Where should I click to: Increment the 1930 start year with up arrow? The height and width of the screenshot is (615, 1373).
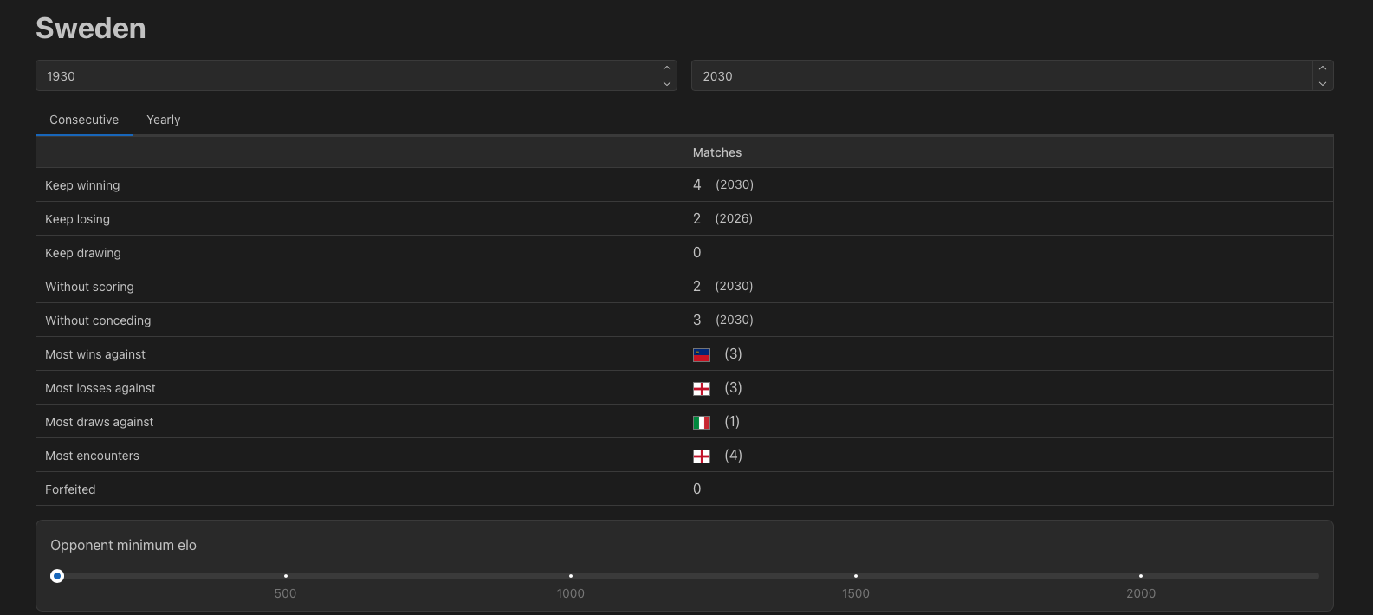click(x=667, y=68)
